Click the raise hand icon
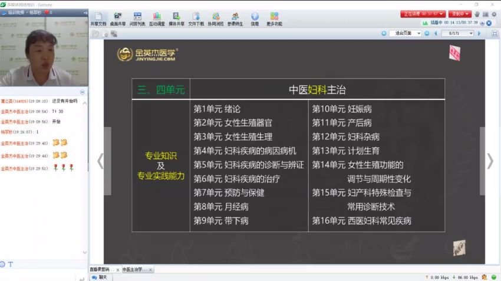The width and height of the screenshot is (501, 281). point(477,14)
